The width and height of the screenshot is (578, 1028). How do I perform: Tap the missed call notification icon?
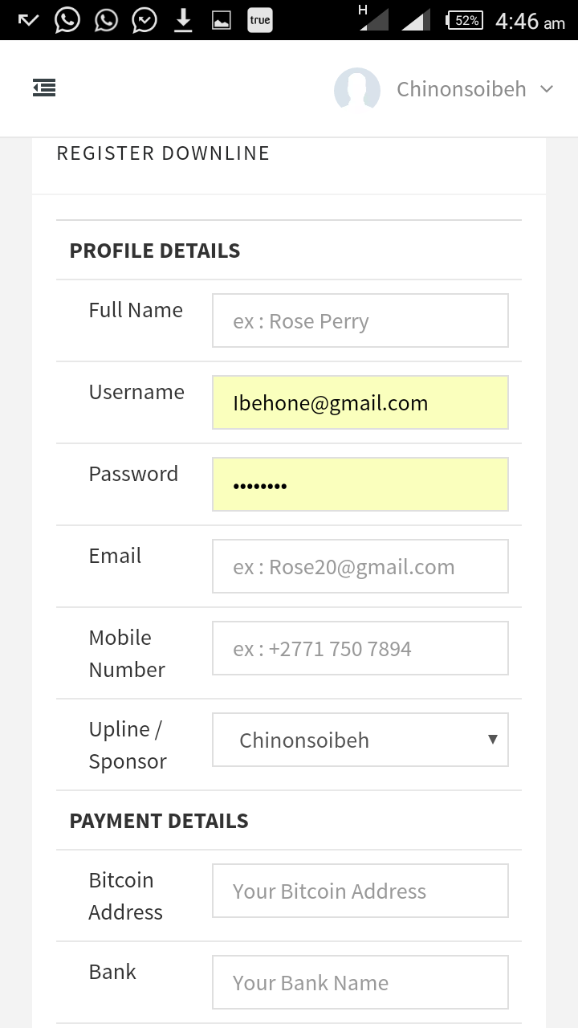click(x=28, y=21)
